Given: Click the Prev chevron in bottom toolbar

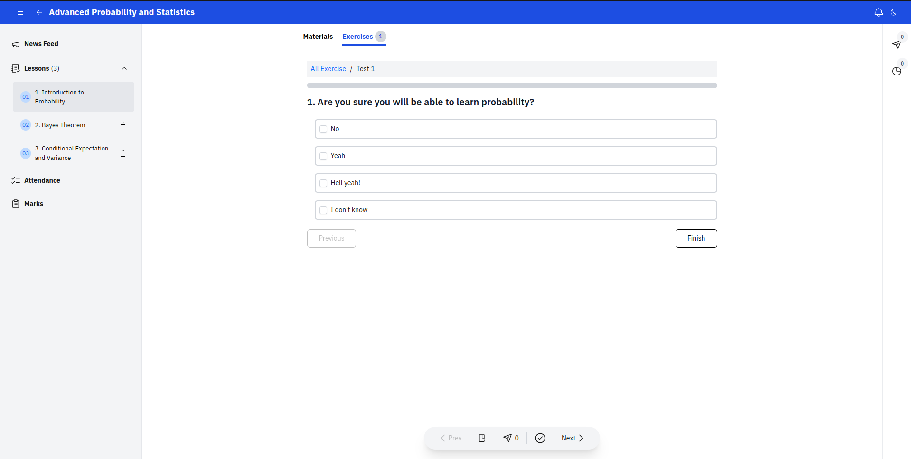Looking at the screenshot, I should click(442, 438).
